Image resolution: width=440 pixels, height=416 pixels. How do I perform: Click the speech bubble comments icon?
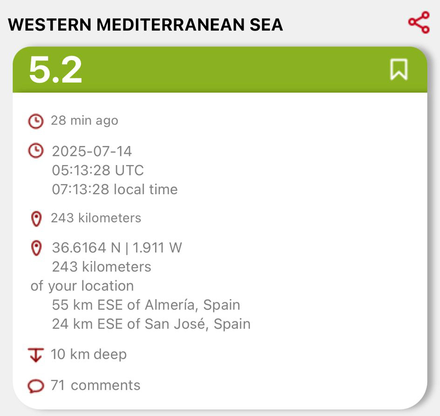[x=36, y=386]
